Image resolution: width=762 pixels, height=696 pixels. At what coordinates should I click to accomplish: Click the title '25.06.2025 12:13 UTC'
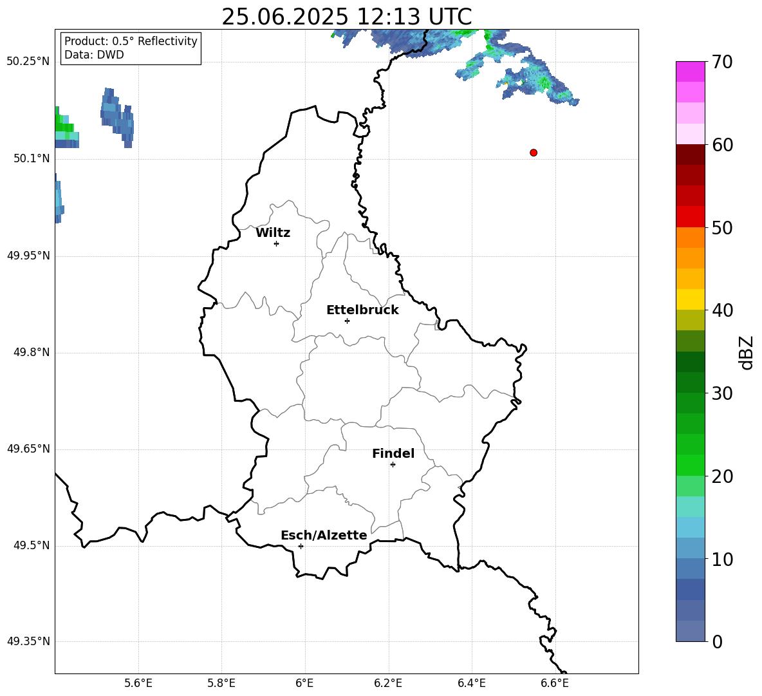[346, 17]
